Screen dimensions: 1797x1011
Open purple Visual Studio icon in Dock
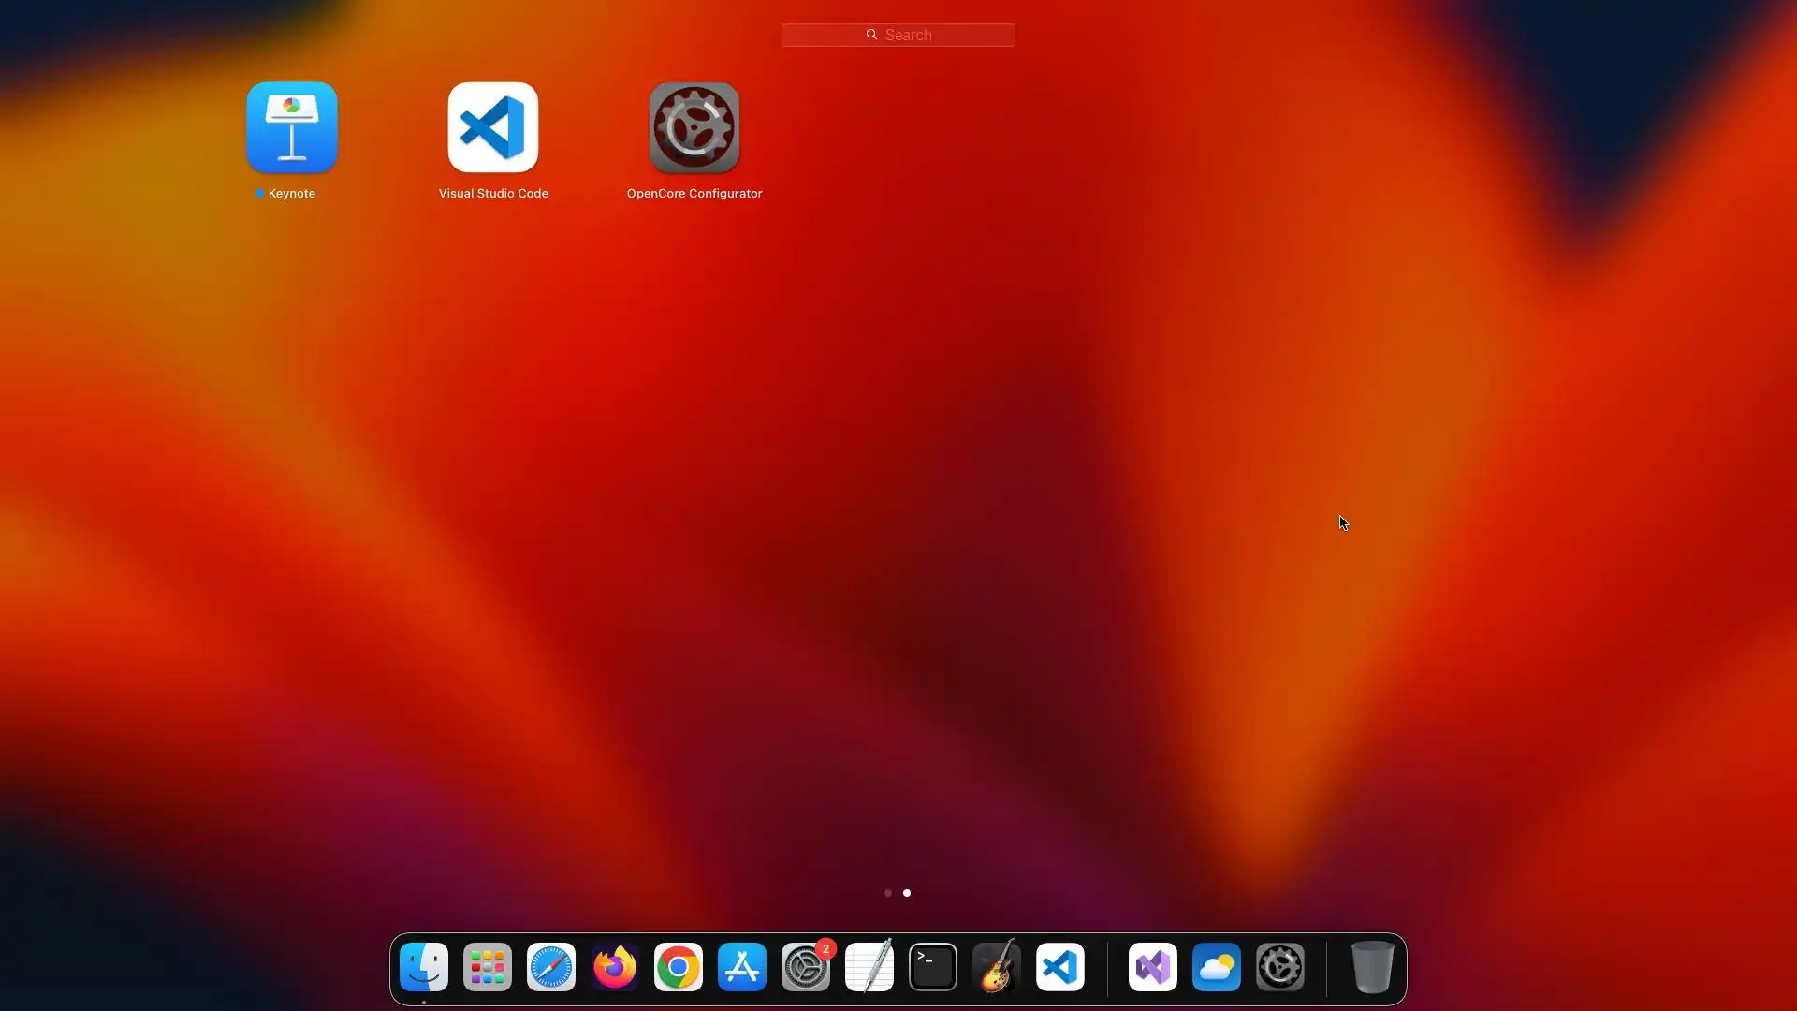point(1153,967)
